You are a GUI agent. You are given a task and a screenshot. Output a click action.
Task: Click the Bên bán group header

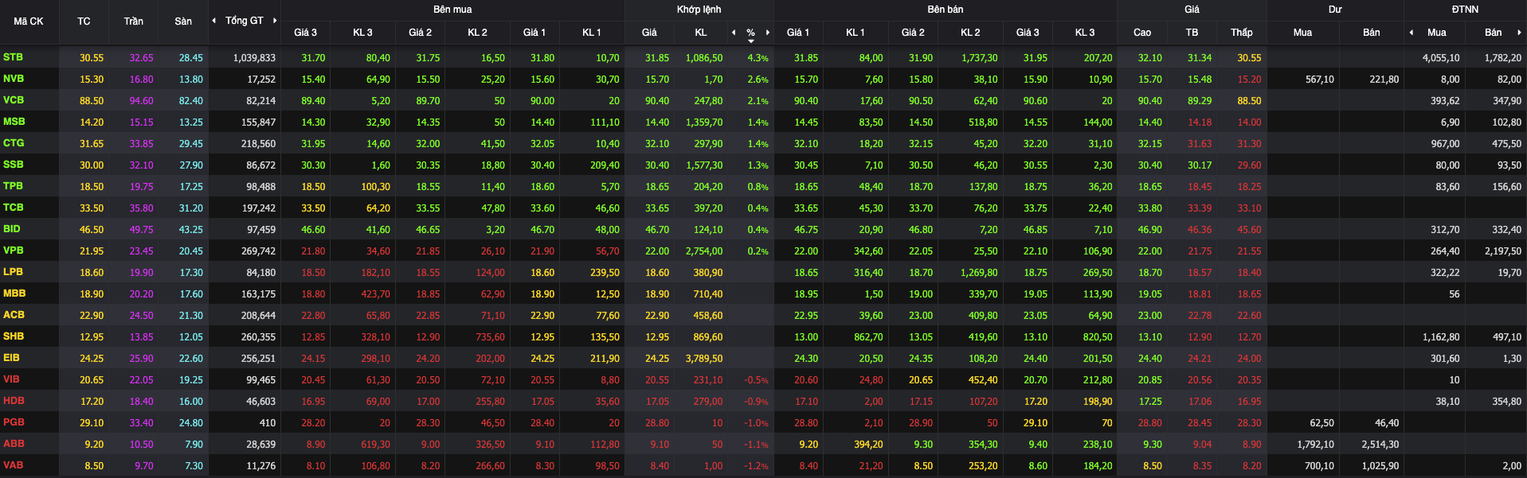coord(946,10)
